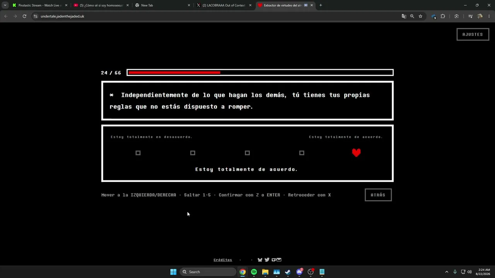The width and height of the screenshot is (495, 278).
Task: Open Steam from the taskbar
Action: point(288,272)
